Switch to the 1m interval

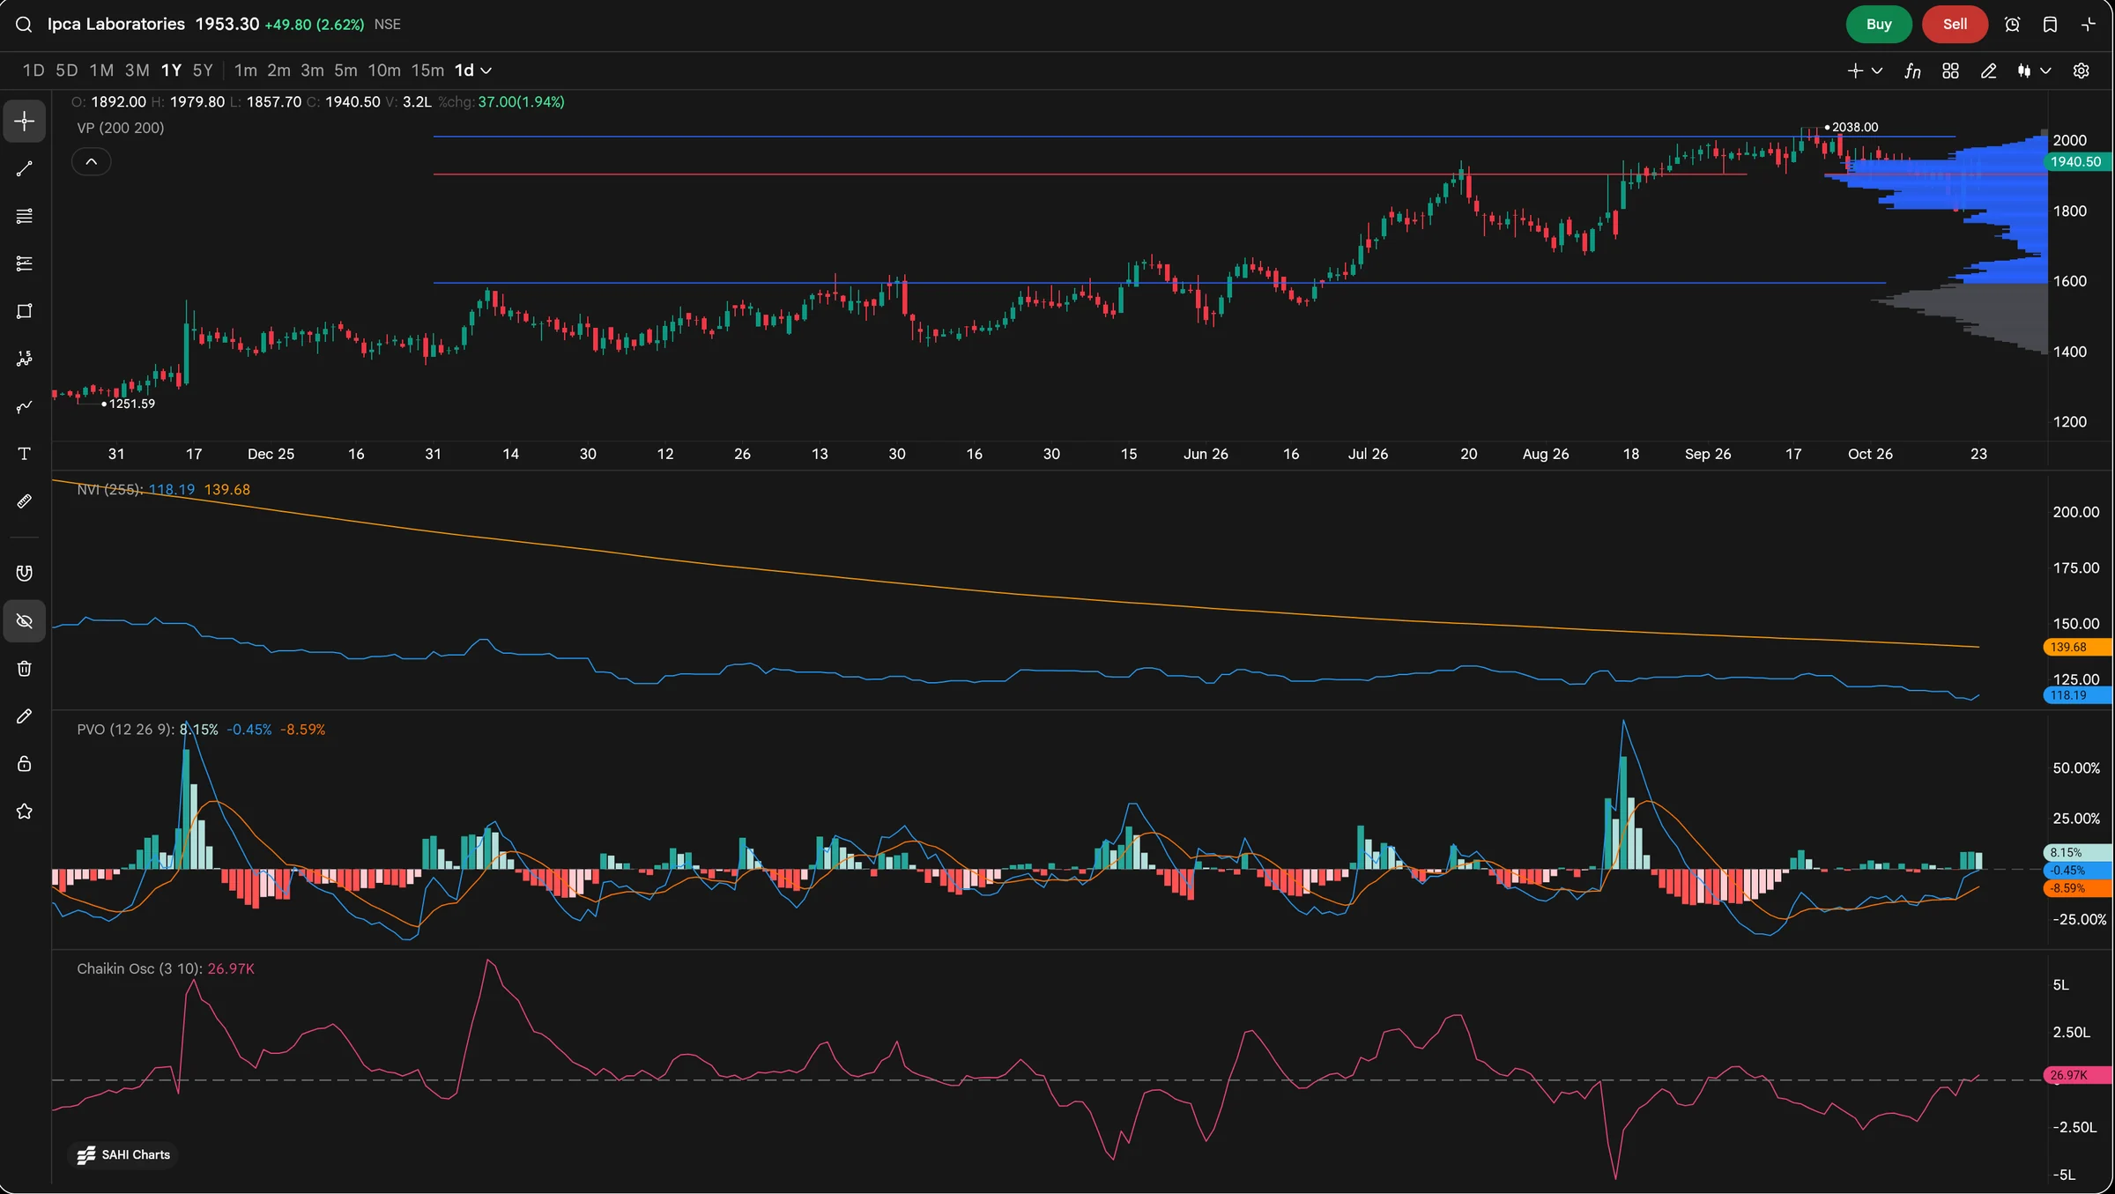245,70
